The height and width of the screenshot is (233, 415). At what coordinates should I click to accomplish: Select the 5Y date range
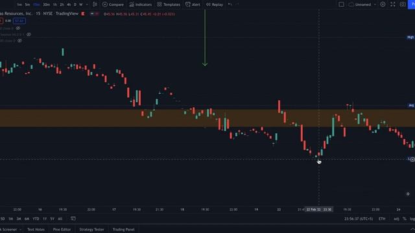click(x=53, y=219)
